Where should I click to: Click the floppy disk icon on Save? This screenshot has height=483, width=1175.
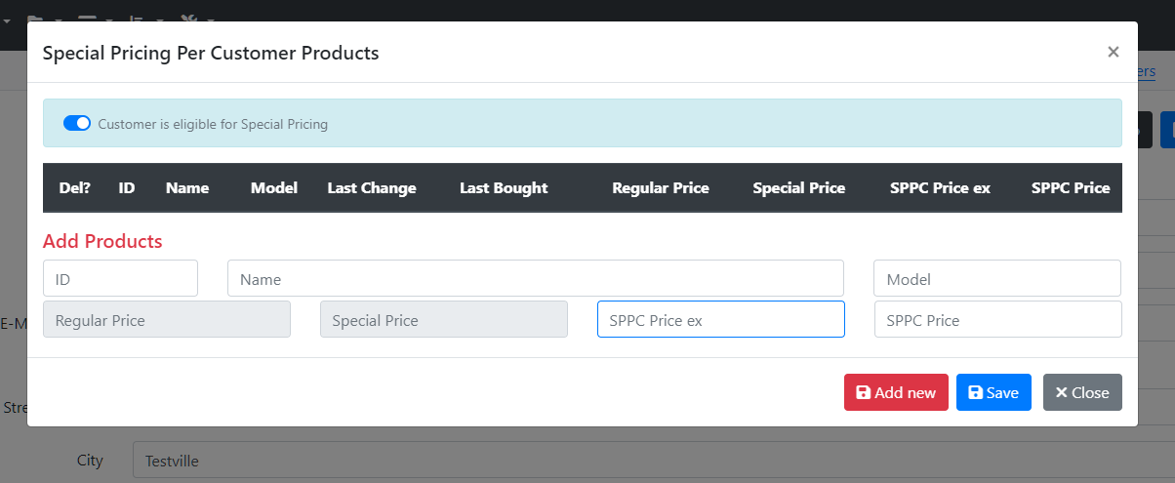click(x=975, y=392)
